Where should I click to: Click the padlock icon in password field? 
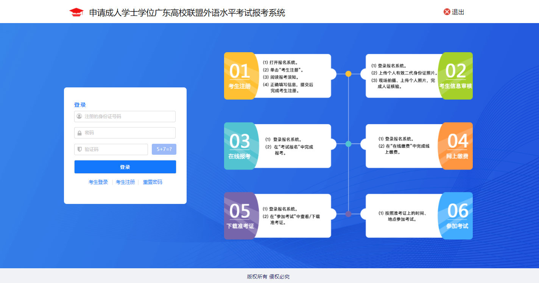(x=79, y=133)
